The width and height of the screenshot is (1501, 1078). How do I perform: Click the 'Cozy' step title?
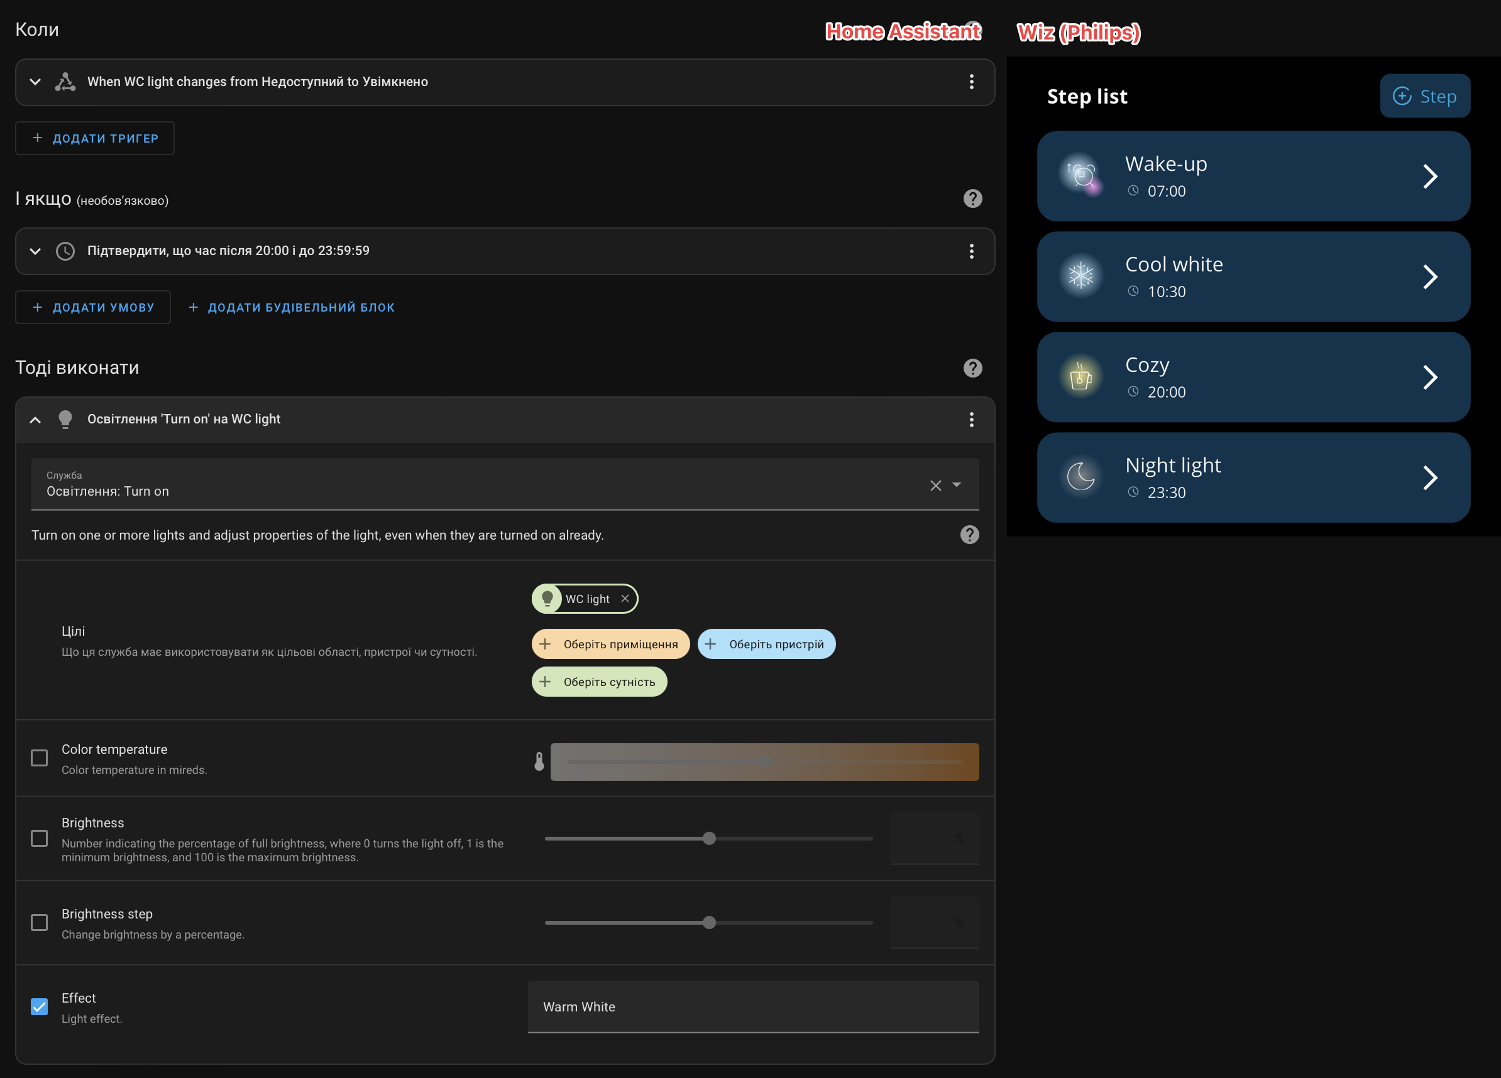pos(1148,365)
